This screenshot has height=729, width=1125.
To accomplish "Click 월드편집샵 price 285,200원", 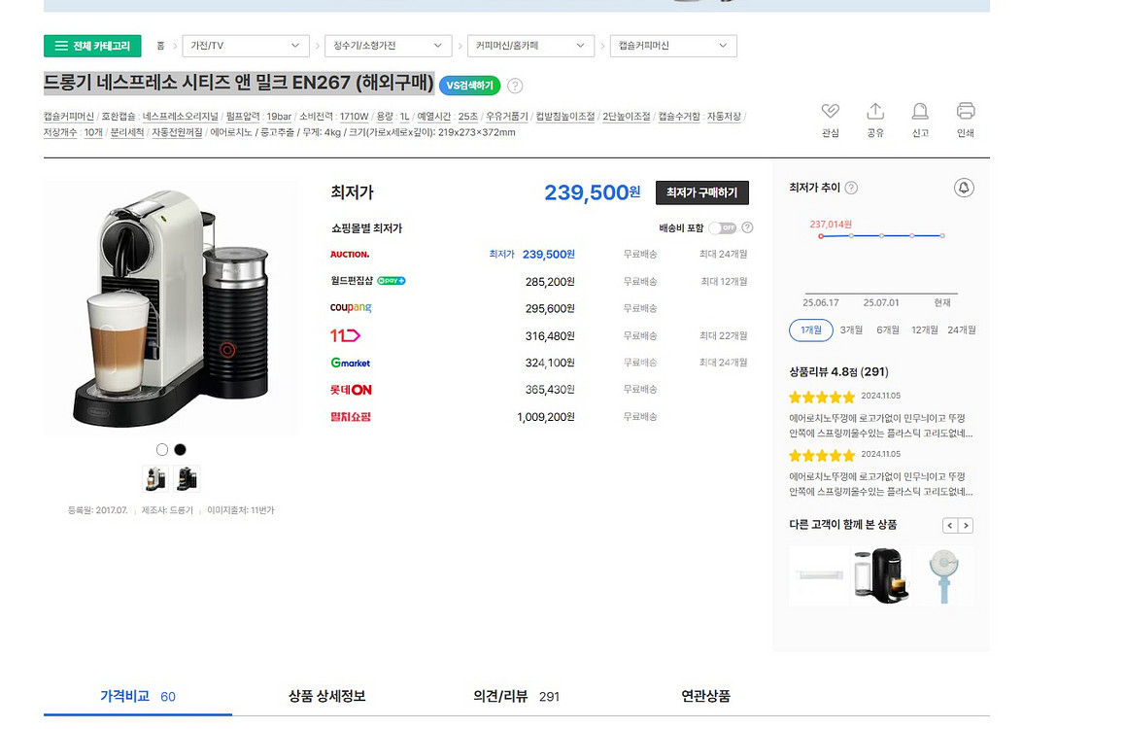I will tap(550, 282).
